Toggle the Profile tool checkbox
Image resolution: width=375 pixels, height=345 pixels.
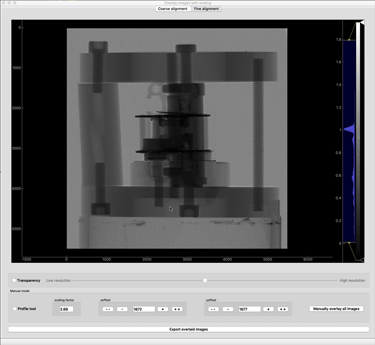[x=14, y=309]
